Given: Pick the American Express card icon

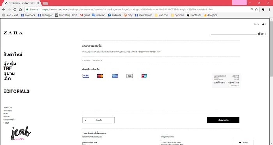Looking at the screenshot, I should 115,76.
